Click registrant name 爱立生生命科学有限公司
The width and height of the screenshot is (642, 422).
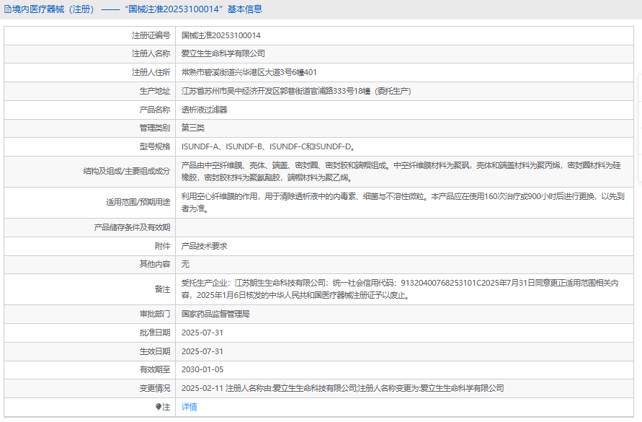pyautogui.click(x=223, y=53)
